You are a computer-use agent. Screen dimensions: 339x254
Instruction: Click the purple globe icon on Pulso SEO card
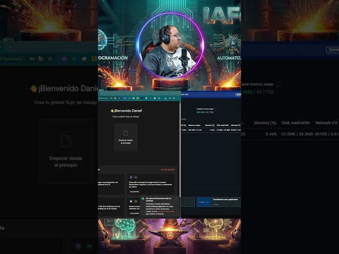131,177
